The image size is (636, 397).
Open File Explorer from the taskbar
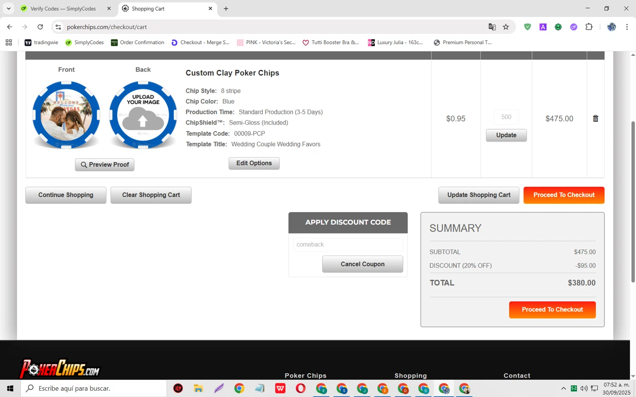(198, 389)
